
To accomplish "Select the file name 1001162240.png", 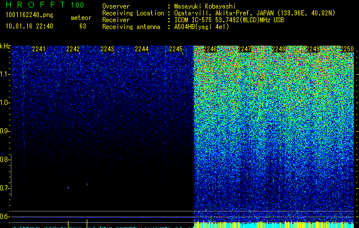I will [30, 15].
